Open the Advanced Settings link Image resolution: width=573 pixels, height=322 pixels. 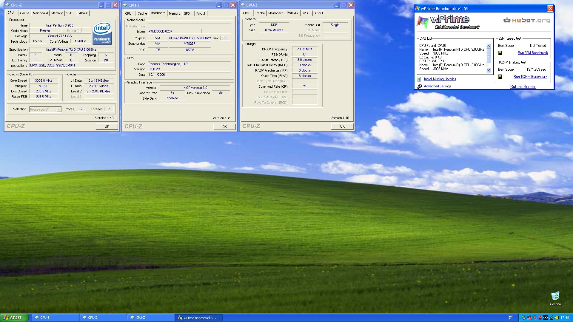point(437,86)
